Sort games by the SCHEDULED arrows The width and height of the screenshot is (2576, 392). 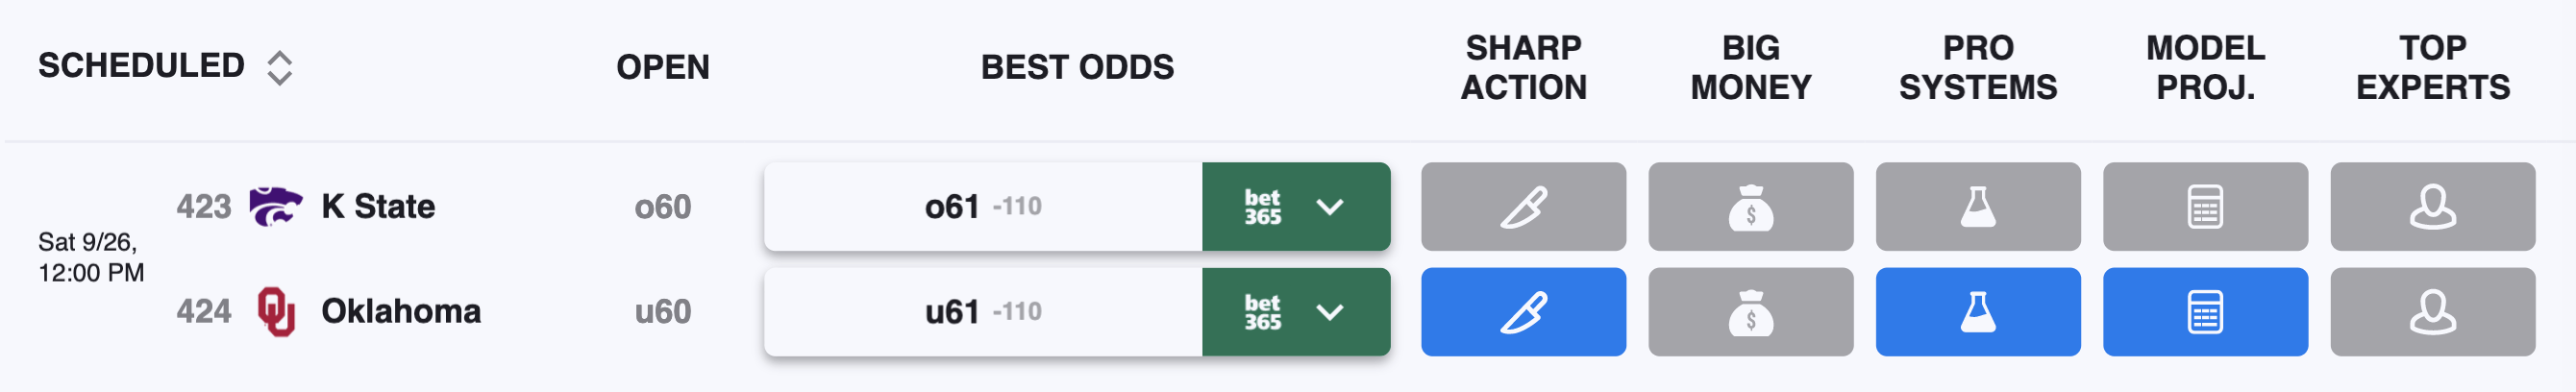(x=280, y=67)
